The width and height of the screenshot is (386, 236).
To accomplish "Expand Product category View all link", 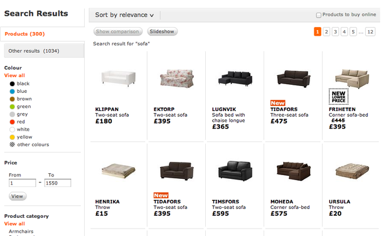I will 14,223.
